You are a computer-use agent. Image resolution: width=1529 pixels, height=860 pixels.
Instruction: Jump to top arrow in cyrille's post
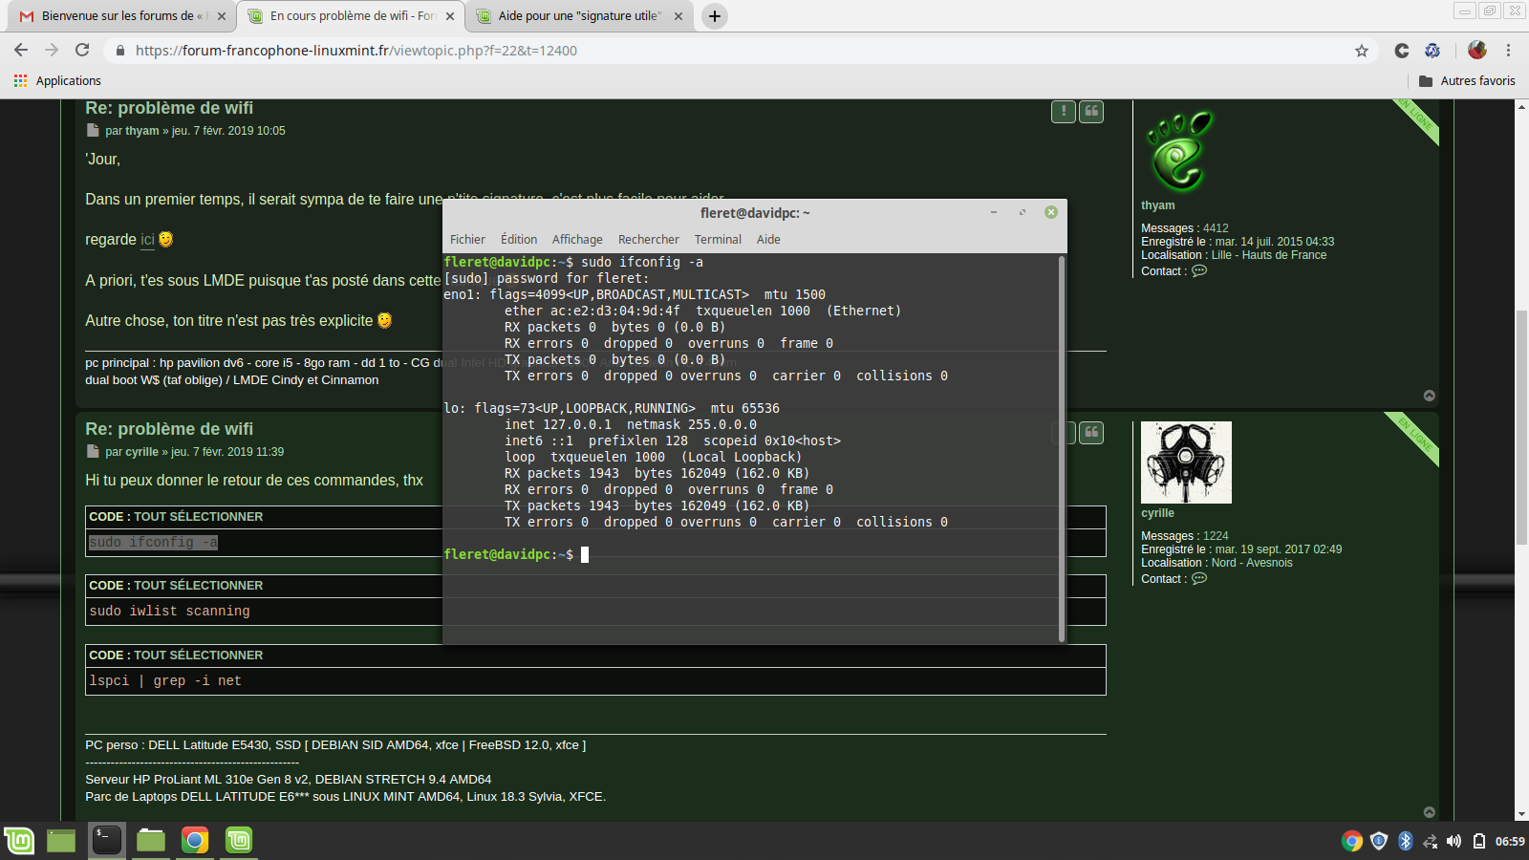1429,812
